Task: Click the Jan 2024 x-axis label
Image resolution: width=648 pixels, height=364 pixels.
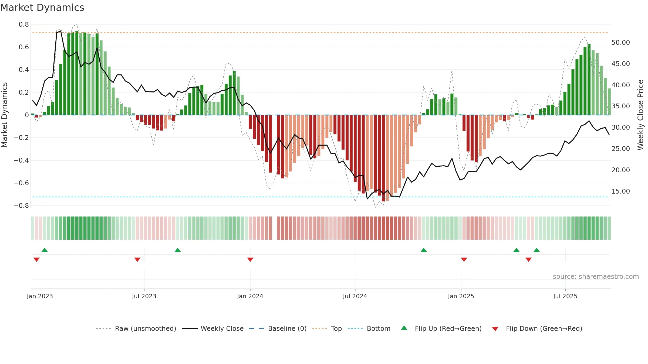Action: (250, 296)
